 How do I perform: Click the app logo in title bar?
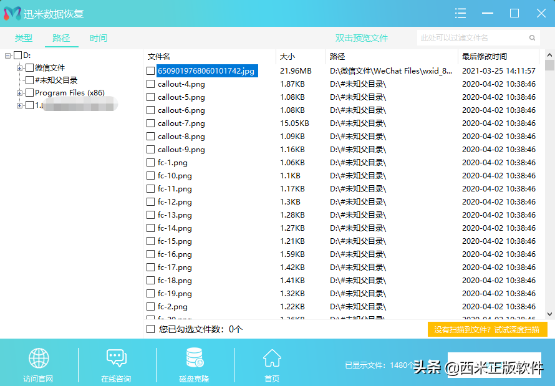click(x=12, y=13)
